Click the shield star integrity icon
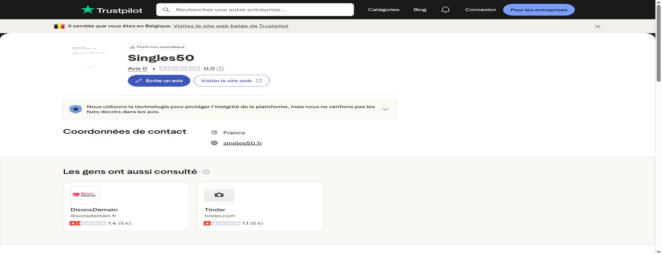 pos(76,109)
